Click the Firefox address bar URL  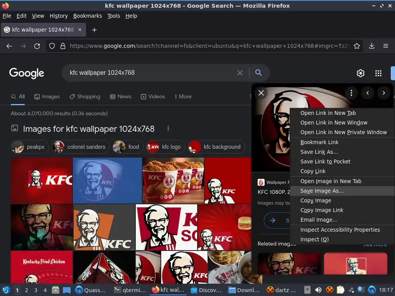pyautogui.click(x=209, y=46)
